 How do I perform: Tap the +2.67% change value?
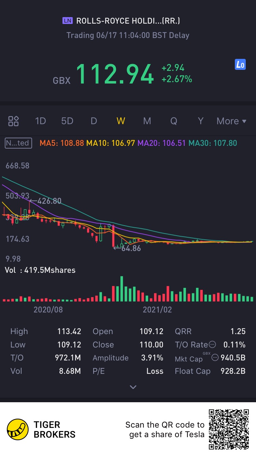(177, 79)
